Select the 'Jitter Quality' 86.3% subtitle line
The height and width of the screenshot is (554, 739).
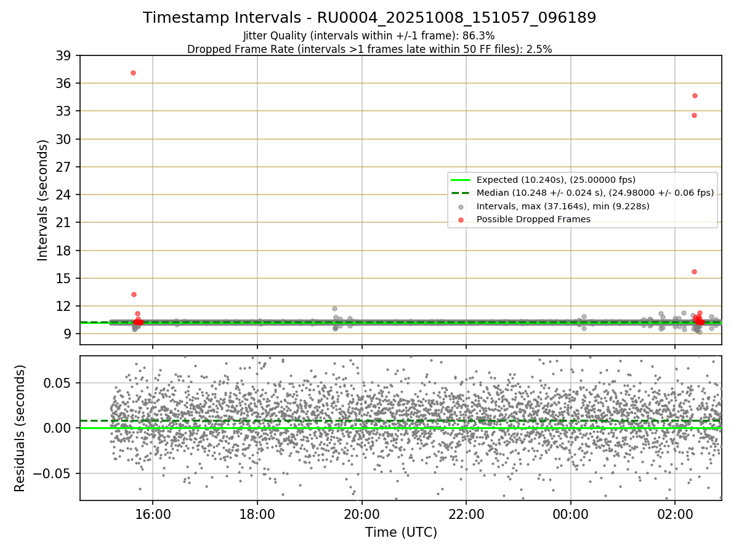(369, 36)
